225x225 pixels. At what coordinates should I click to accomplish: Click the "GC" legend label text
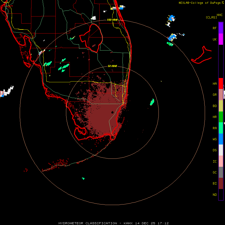click(x=214, y=172)
